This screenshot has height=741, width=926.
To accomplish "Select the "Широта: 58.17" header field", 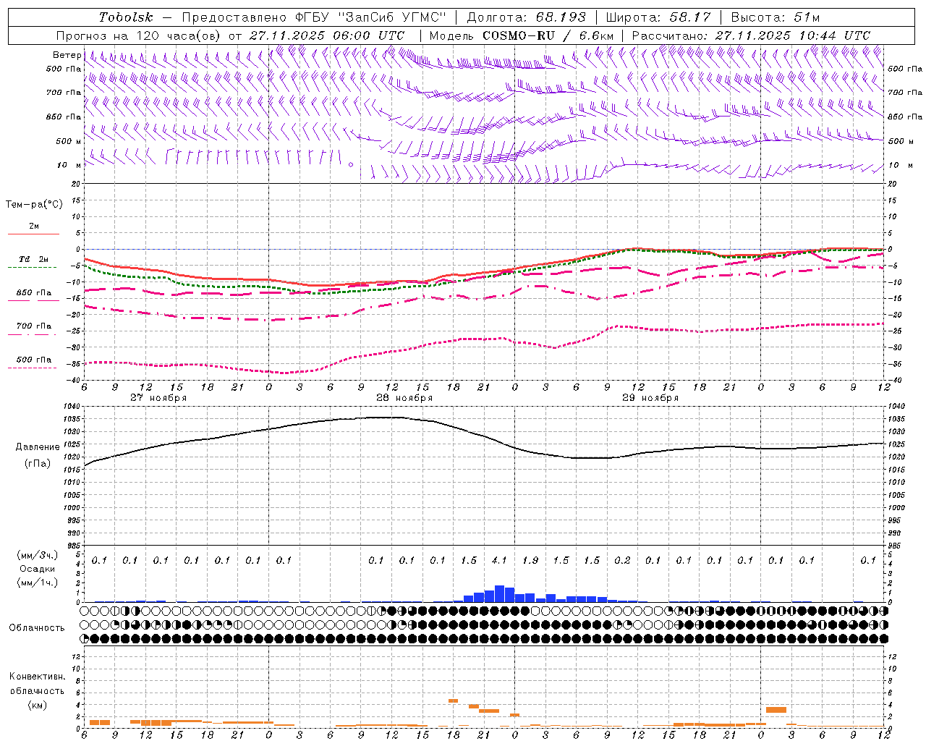I will coord(658,17).
